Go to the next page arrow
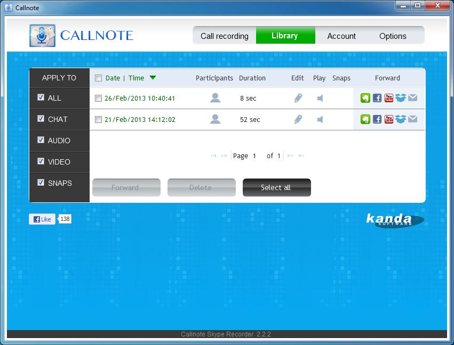This screenshot has height=345, width=454. click(290, 156)
